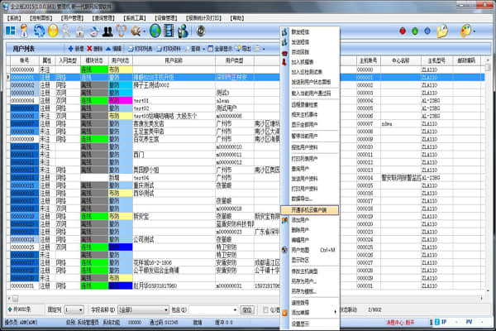Click the magnifier search tool icon
The image size is (496, 331).
click(x=136, y=31)
